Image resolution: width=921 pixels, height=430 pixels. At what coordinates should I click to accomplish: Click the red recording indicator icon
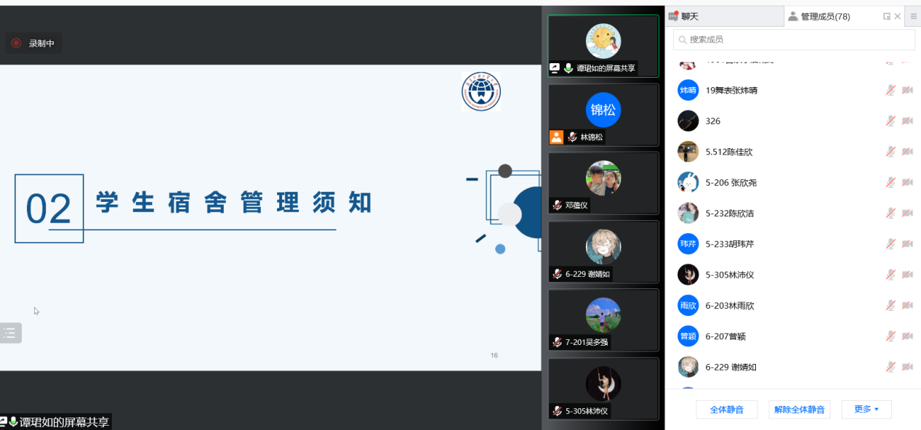point(16,44)
